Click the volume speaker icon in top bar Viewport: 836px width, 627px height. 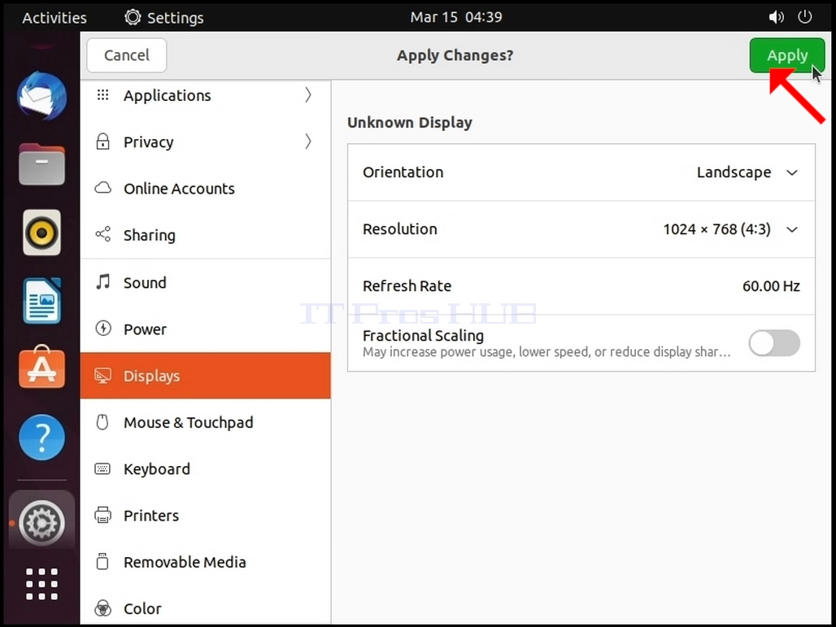(776, 18)
